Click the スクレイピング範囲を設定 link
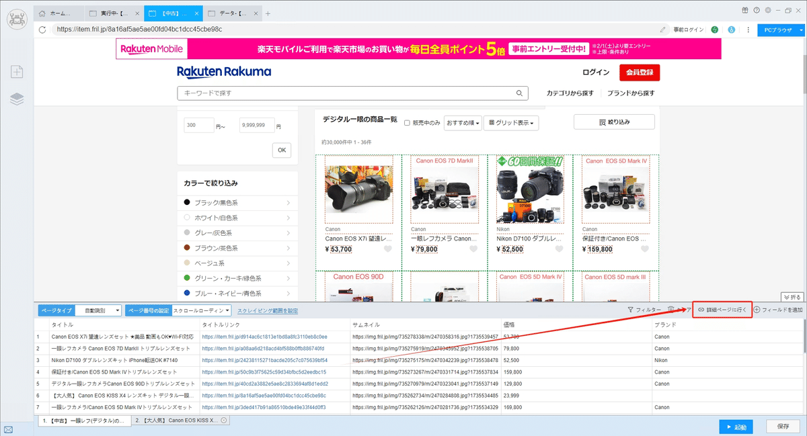Screen dimensions: 807x436 tap(268, 310)
